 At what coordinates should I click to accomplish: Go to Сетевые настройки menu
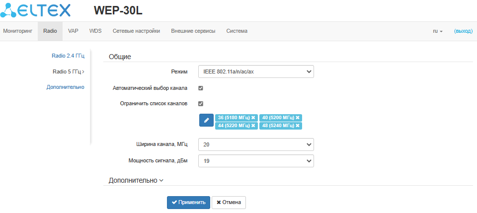[136, 31]
